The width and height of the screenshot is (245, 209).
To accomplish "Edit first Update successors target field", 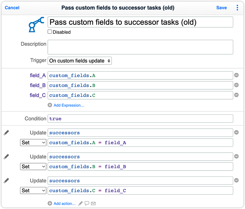I will [140, 133].
